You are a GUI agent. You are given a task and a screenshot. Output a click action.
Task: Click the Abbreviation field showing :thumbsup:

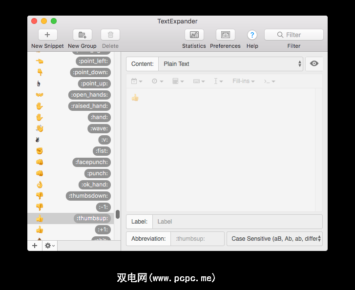point(197,239)
